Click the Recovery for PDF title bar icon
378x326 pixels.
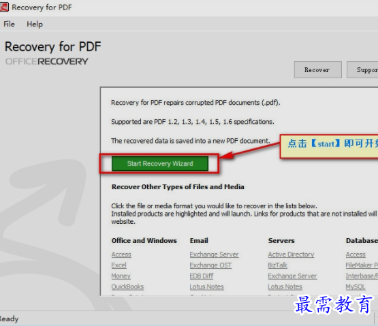point(4,7)
